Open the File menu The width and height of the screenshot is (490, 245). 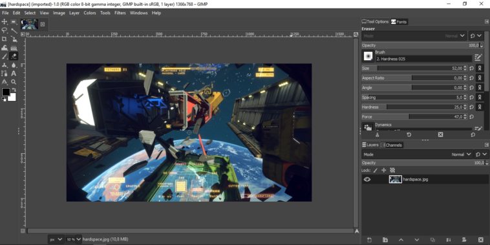(x=5, y=13)
